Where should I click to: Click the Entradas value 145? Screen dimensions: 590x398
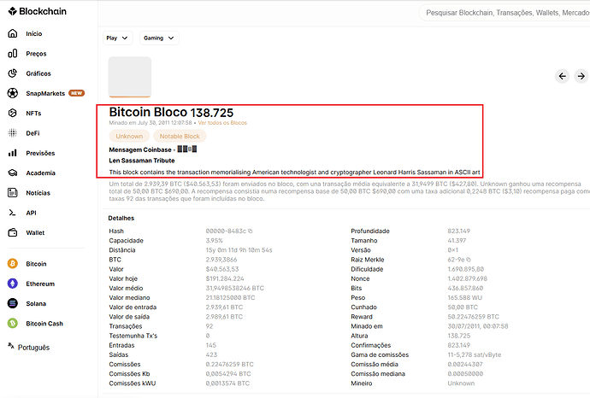coord(211,345)
